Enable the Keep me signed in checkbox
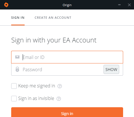This screenshot has width=134, height=117. coord(14,86)
